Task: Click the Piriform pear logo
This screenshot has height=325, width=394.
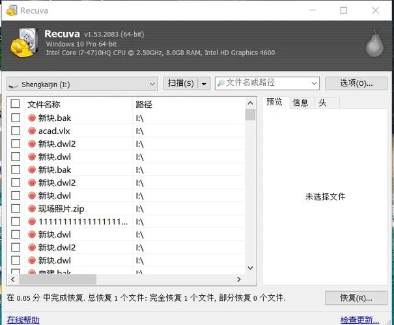Action: tap(374, 44)
